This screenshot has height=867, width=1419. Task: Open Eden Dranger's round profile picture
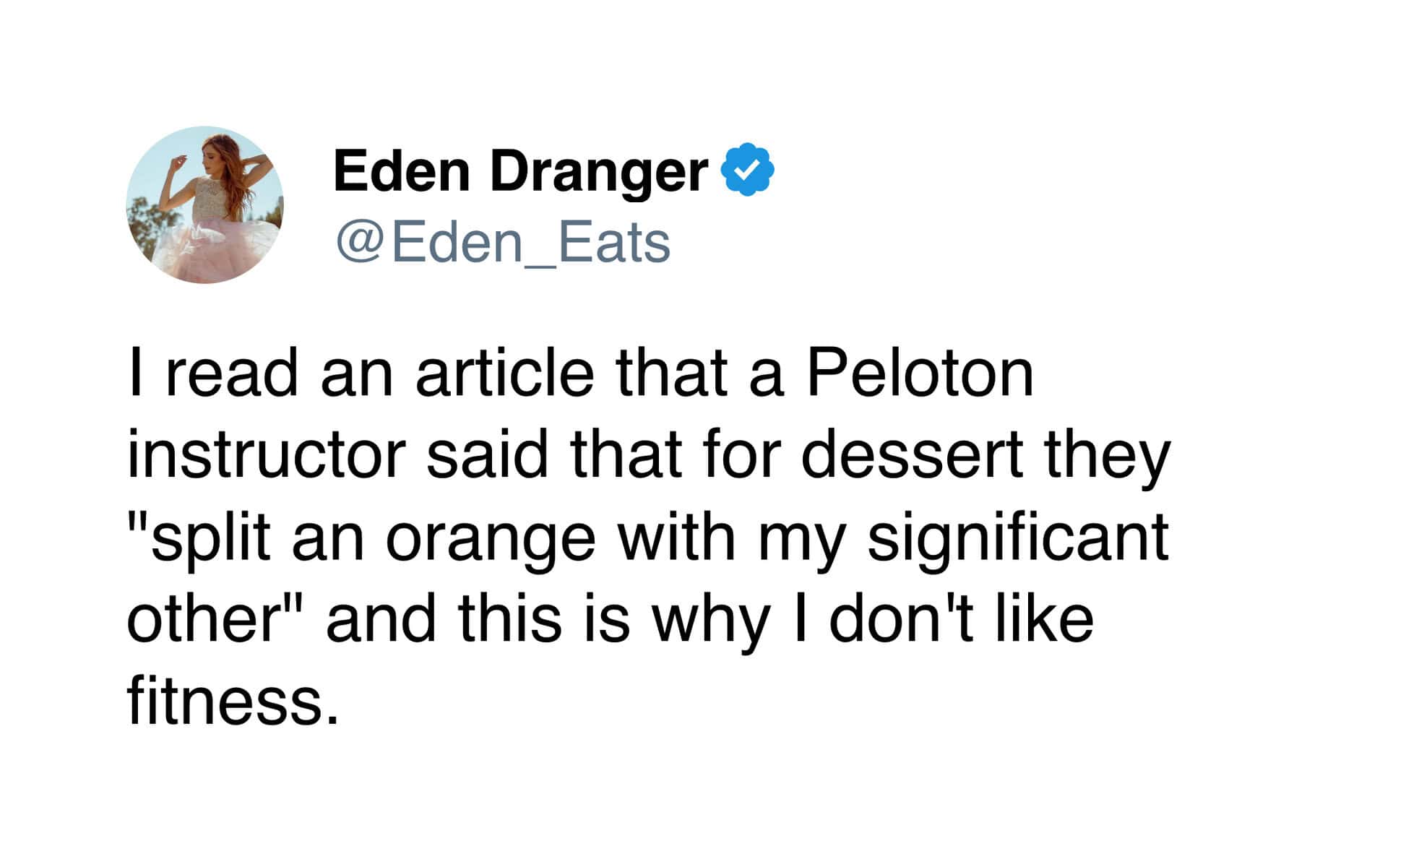(204, 204)
